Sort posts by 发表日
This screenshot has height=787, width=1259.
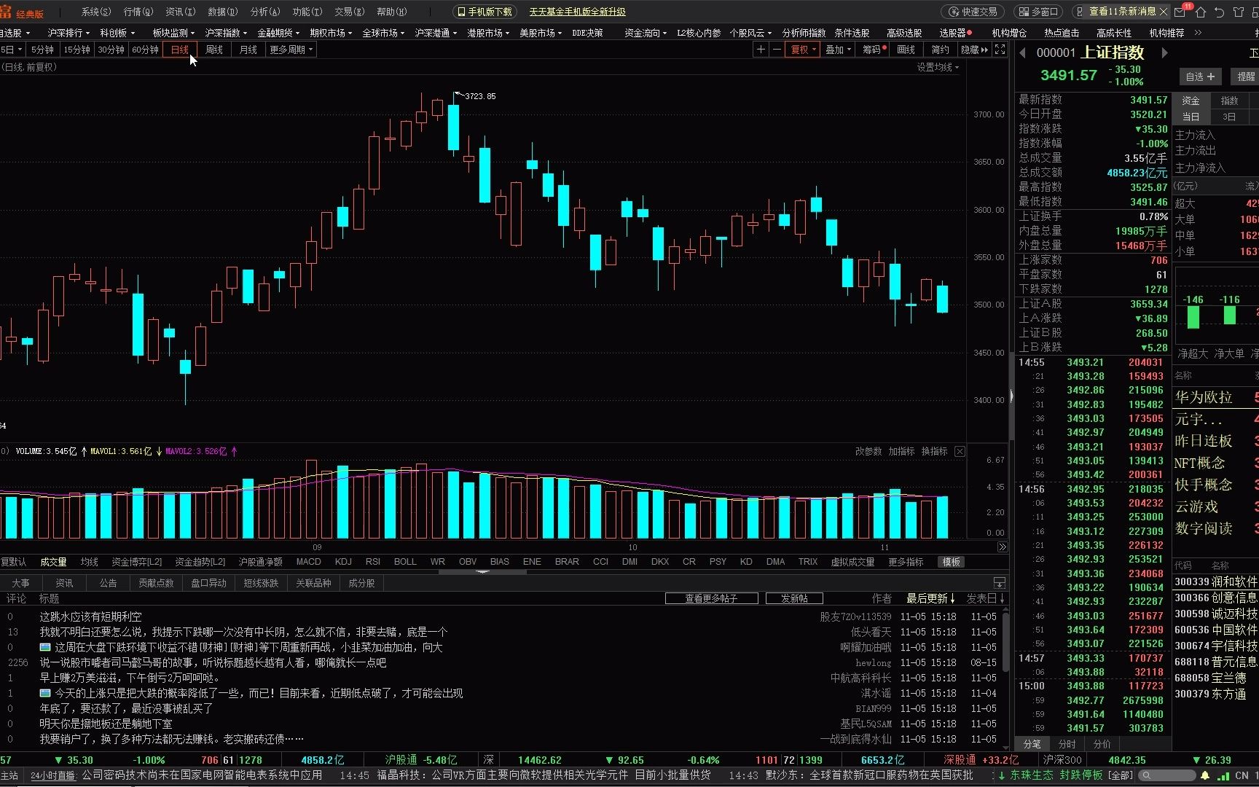986,598
